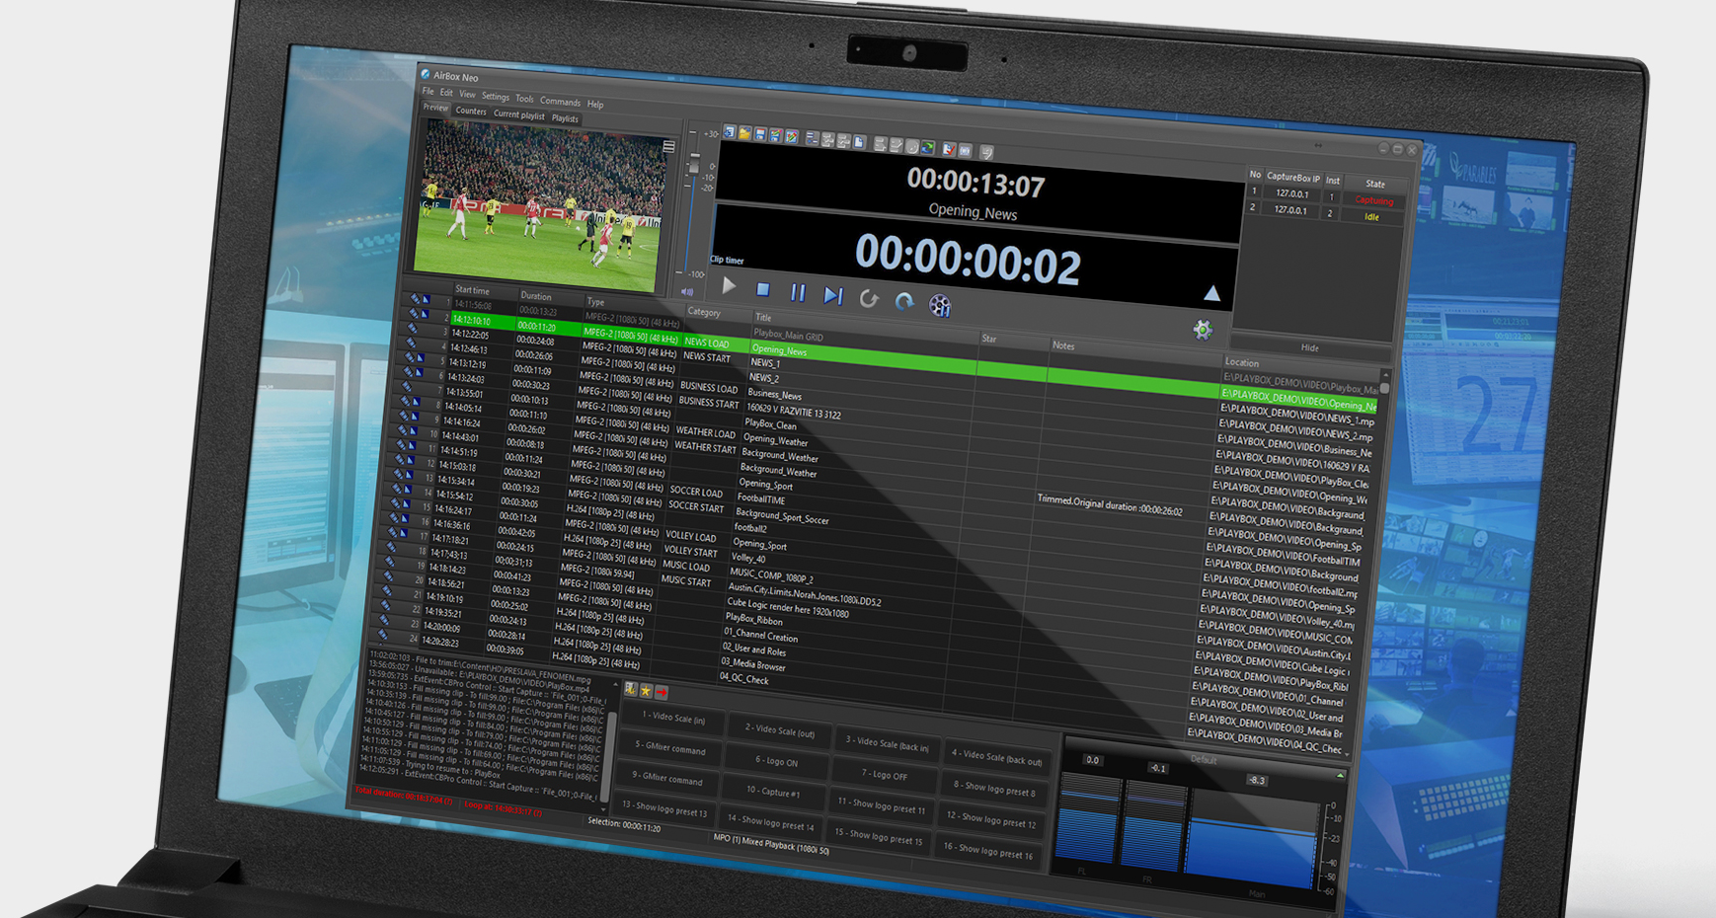The height and width of the screenshot is (918, 1716).
Task: Click the red checkmark toolbar icon
Action: [949, 149]
